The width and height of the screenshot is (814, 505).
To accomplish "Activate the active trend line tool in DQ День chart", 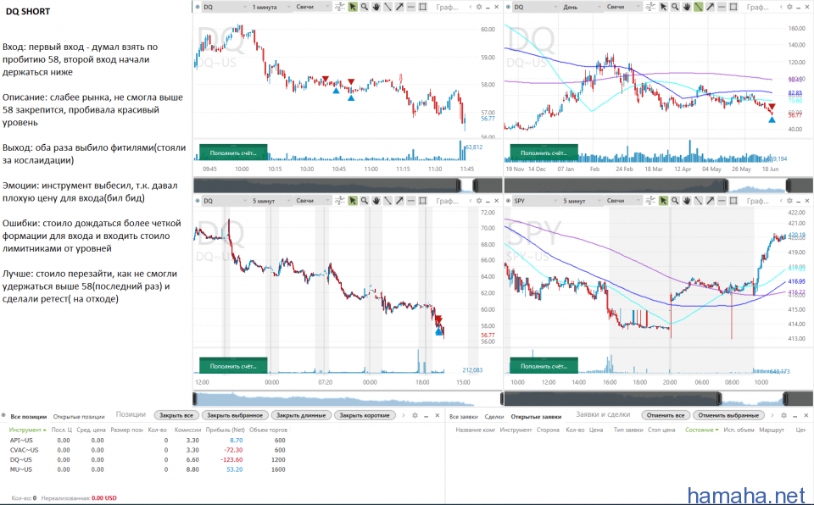I will 698,7.
